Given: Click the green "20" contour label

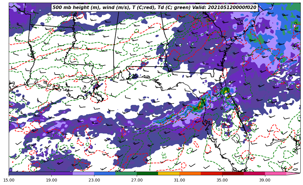Looking at the screenshot, I should 49,20.
